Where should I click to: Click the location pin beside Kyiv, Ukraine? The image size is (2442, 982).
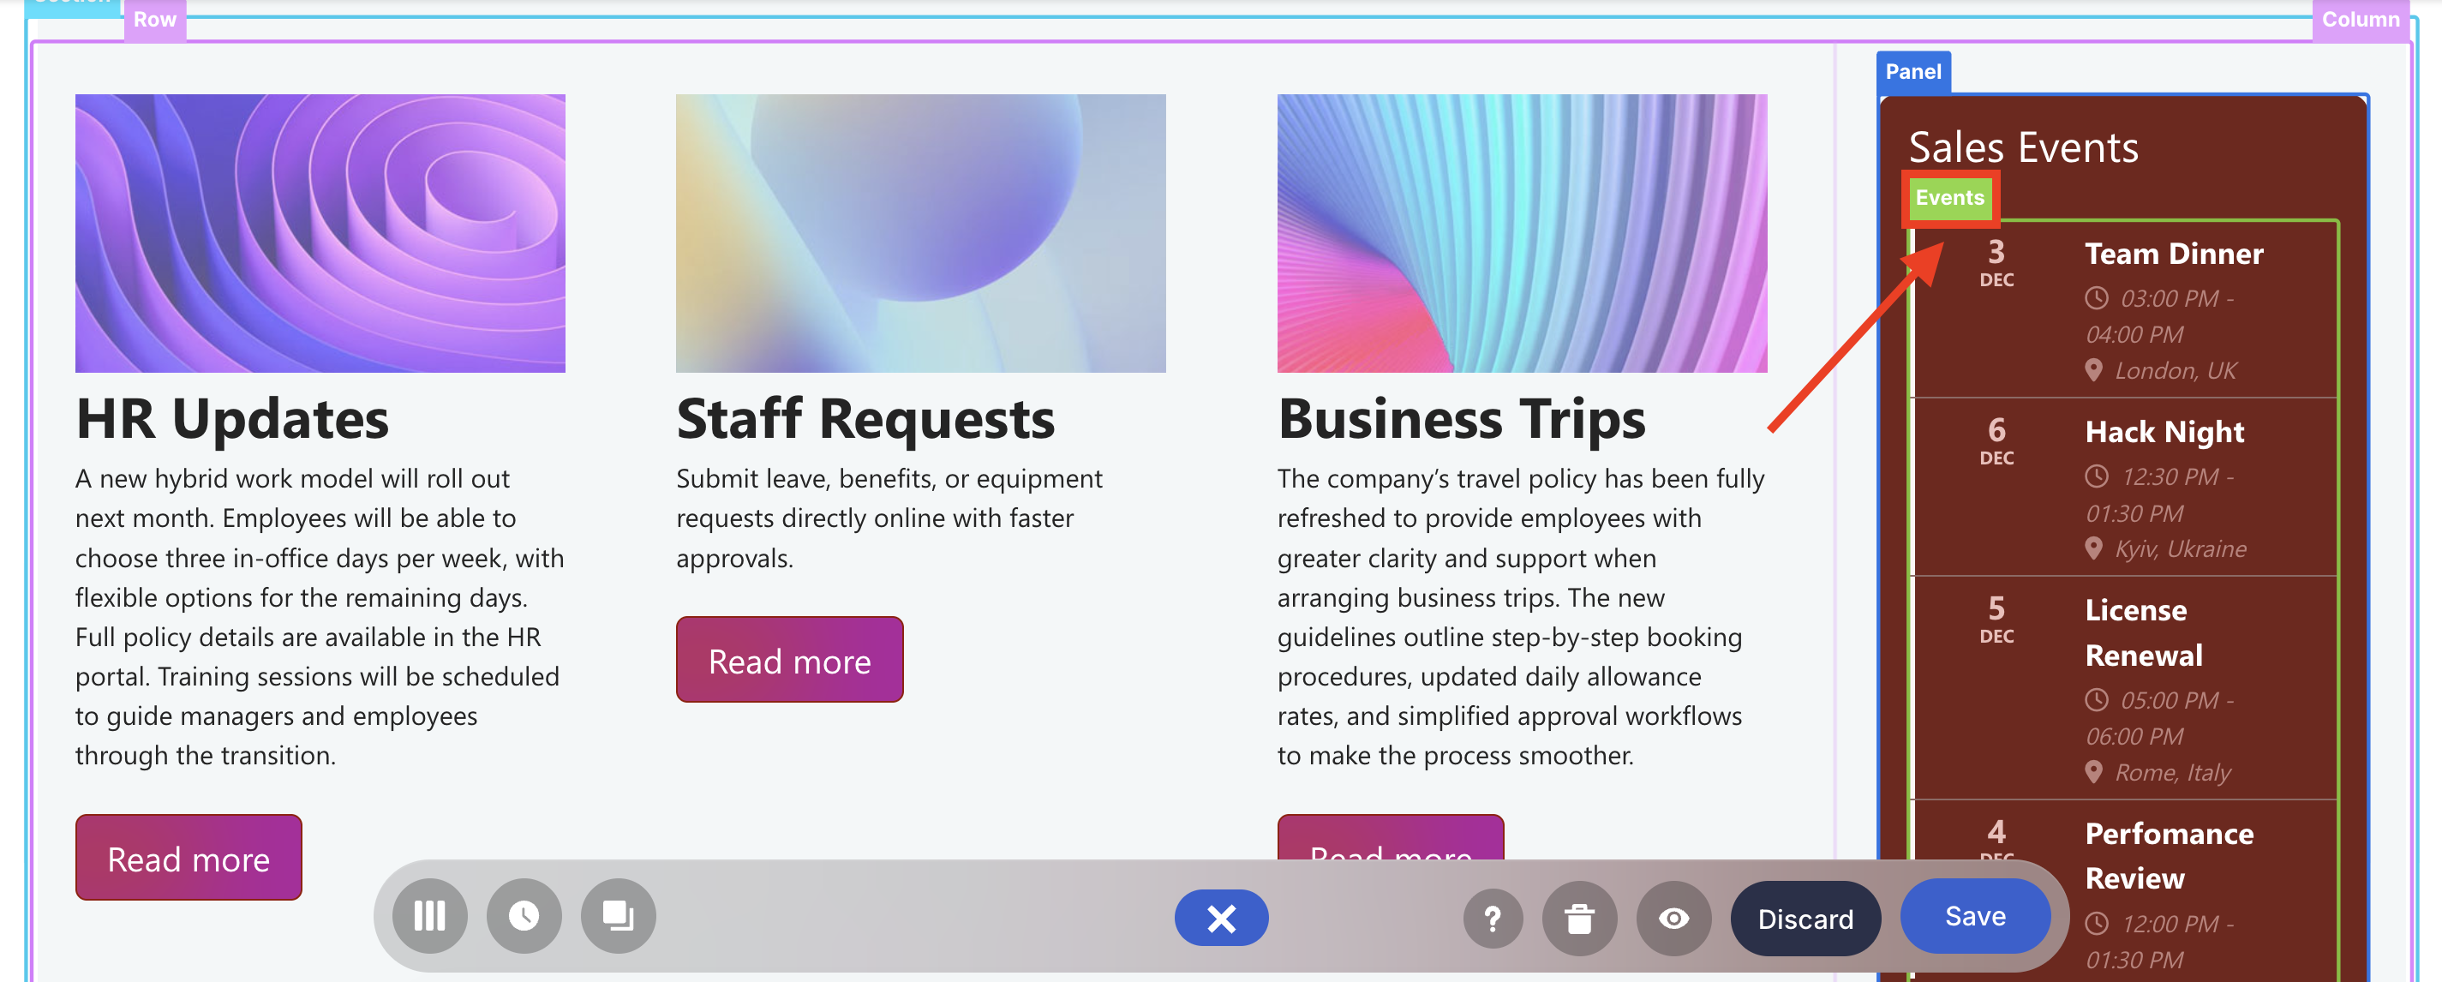point(2094,548)
